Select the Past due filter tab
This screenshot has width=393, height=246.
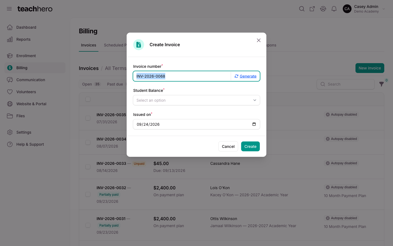click(115, 84)
